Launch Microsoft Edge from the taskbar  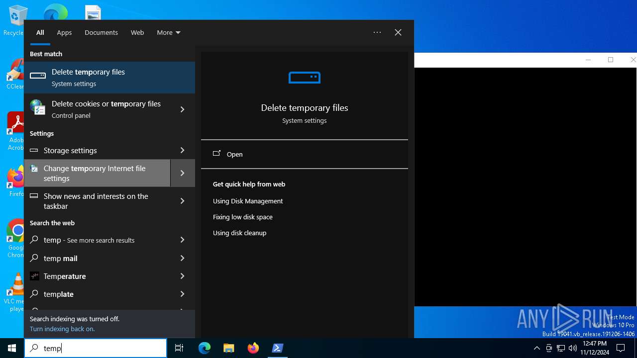pyautogui.click(x=205, y=348)
